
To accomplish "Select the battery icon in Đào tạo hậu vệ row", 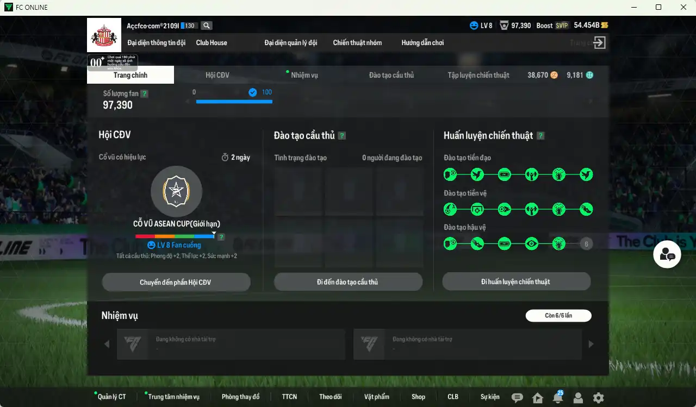I will pyautogui.click(x=504, y=244).
